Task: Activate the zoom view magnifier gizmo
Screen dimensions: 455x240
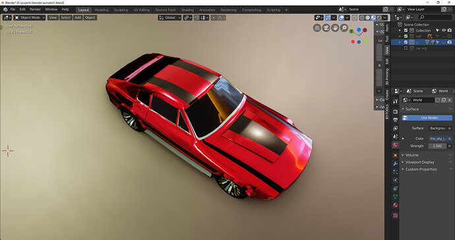Action: 344,28
